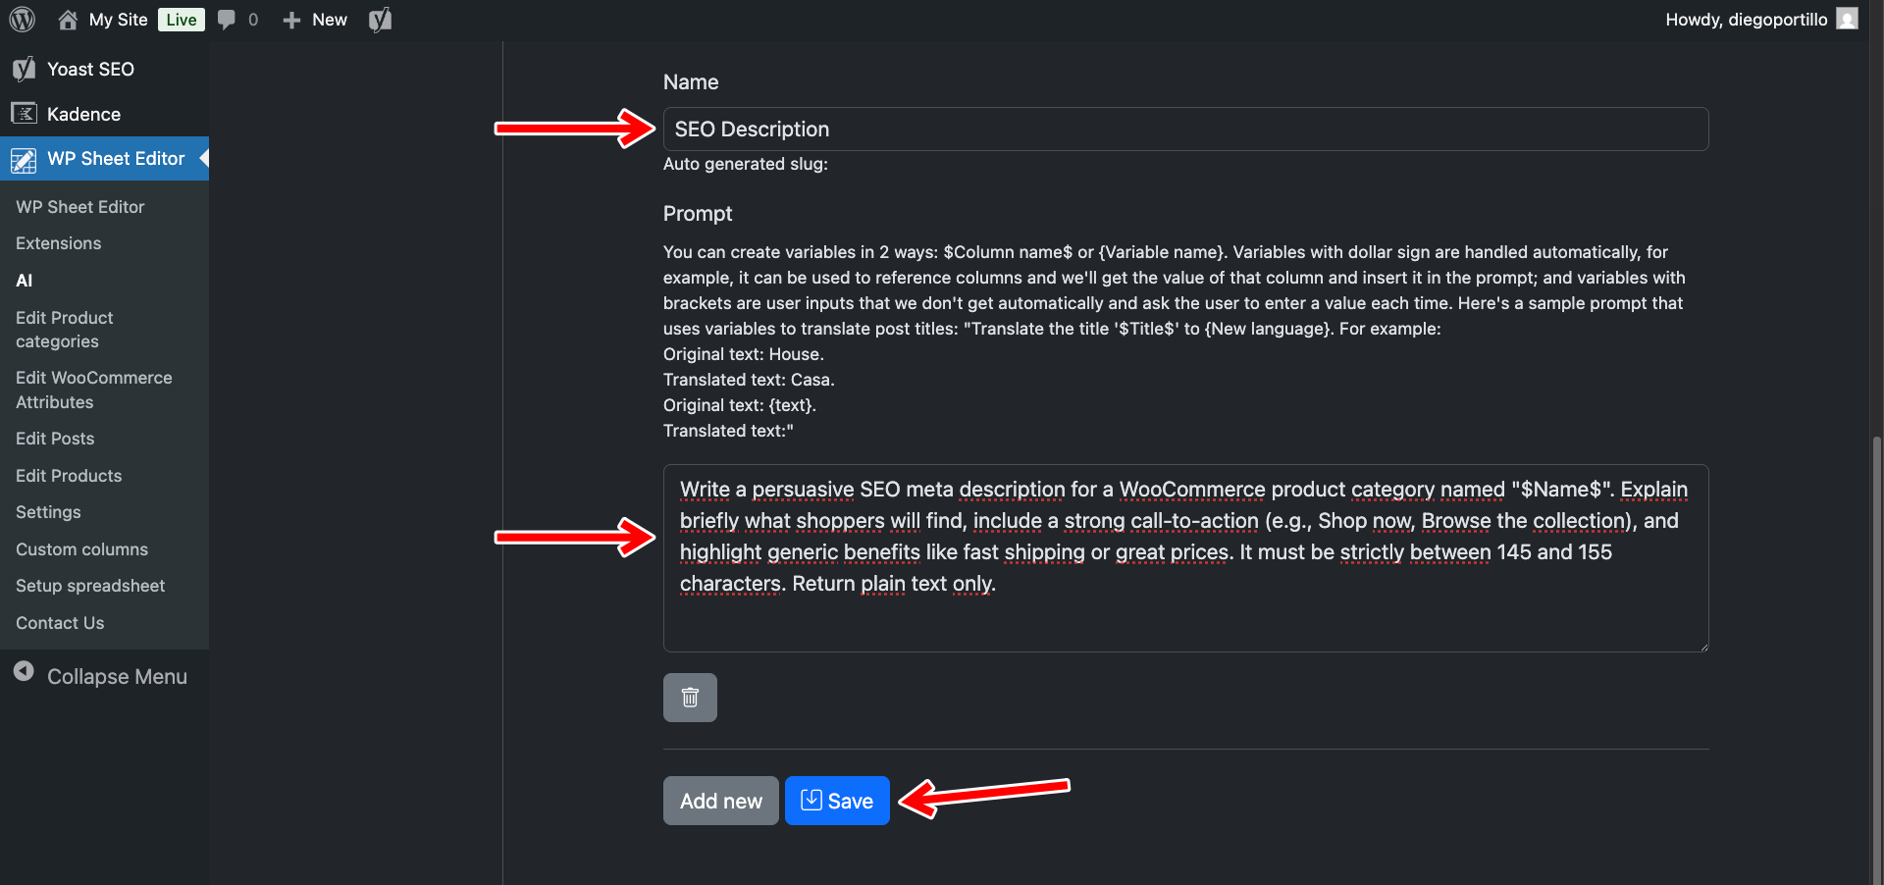Screen dimensions: 1884x885
Task: Click the My Site home icon
Action: (x=68, y=20)
